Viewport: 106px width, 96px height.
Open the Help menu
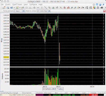(x=41, y=4)
